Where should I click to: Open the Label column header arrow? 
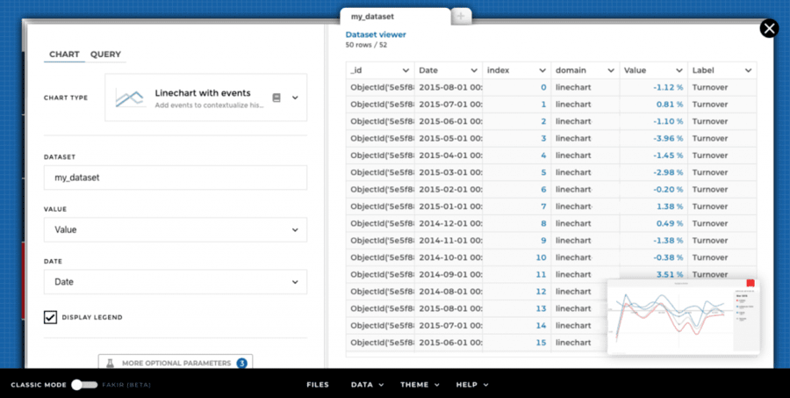tap(748, 70)
